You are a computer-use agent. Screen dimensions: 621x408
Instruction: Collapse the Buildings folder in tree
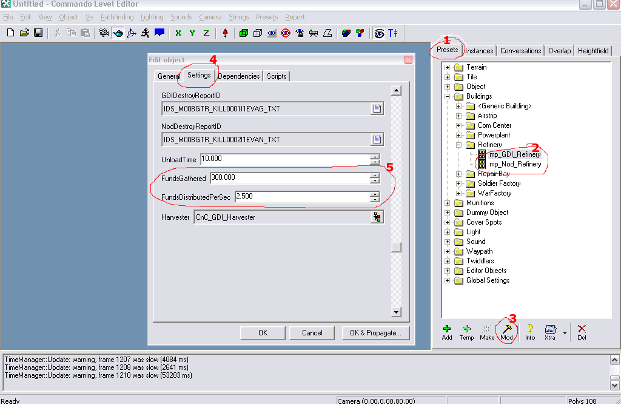click(448, 96)
